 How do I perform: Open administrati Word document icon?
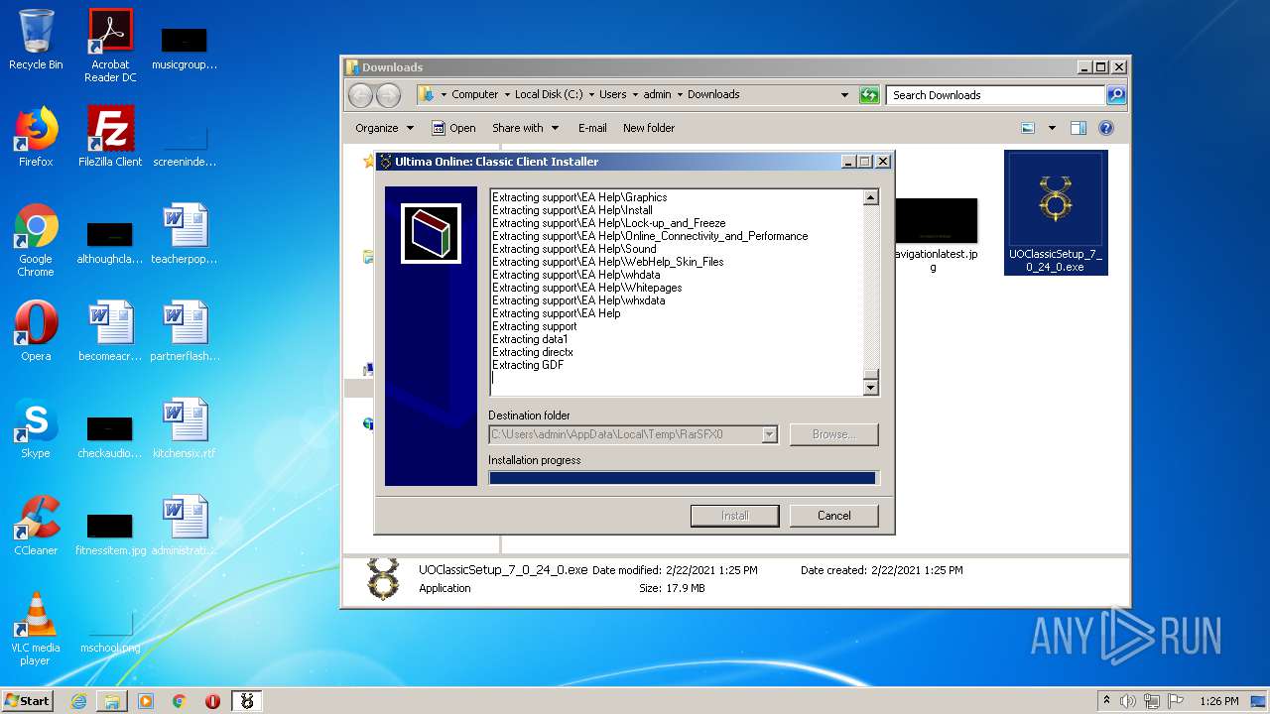coord(185,526)
